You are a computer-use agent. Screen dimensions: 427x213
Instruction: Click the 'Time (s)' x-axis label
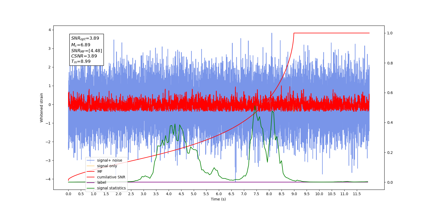click(x=218, y=199)
